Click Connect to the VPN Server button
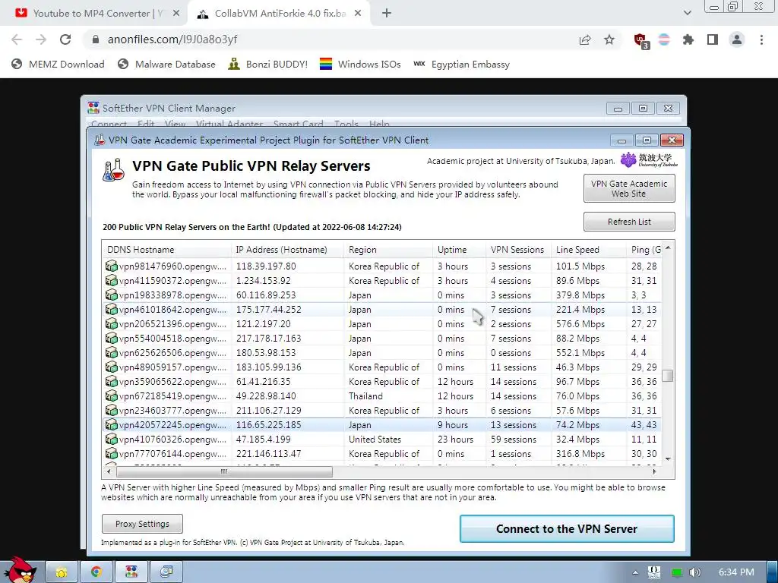This screenshot has height=583, width=778. (567, 529)
